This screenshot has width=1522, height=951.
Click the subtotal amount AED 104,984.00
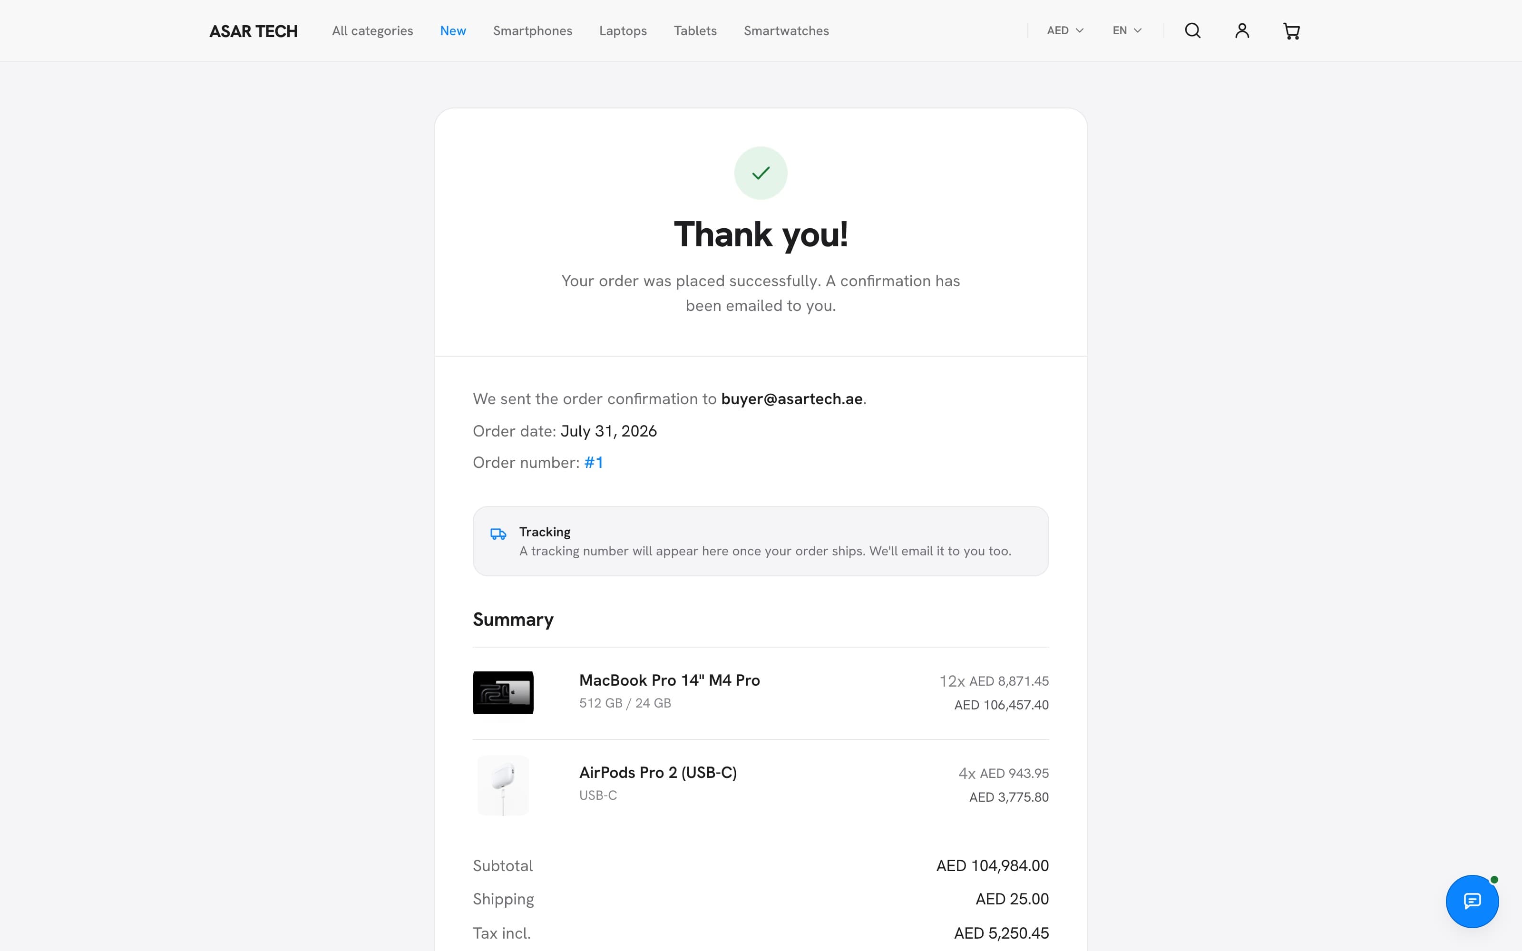(992, 866)
